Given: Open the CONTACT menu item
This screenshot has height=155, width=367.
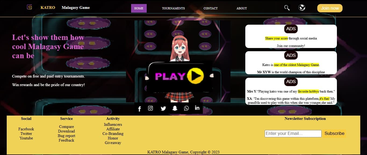Looking at the screenshot, I should coord(211,8).
